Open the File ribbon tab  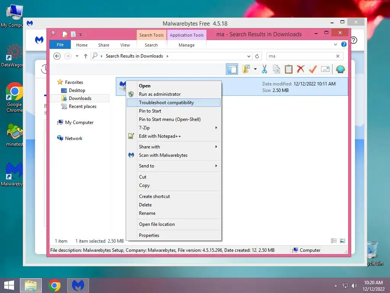60,45
